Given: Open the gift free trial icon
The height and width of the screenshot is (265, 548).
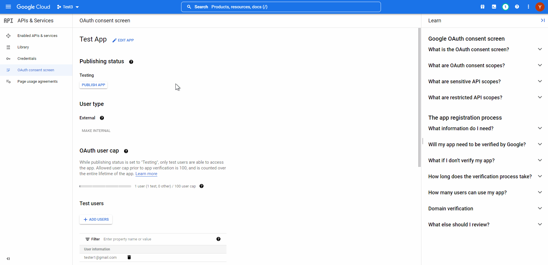Looking at the screenshot, I should (483, 7).
